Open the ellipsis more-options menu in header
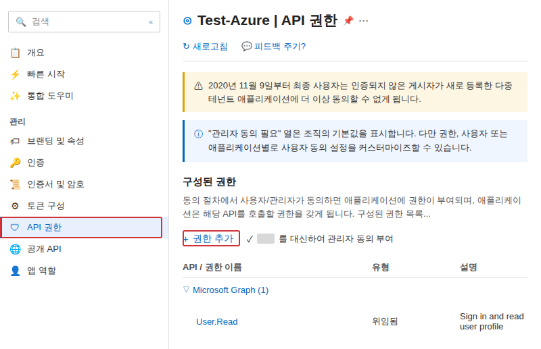 click(363, 21)
